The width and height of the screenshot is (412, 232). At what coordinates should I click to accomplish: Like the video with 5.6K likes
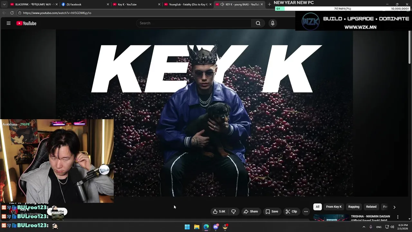[219, 211]
